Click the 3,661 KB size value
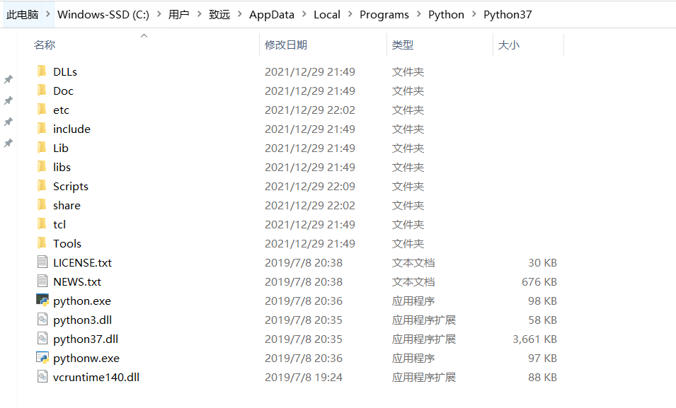676x408 pixels. click(534, 339)
